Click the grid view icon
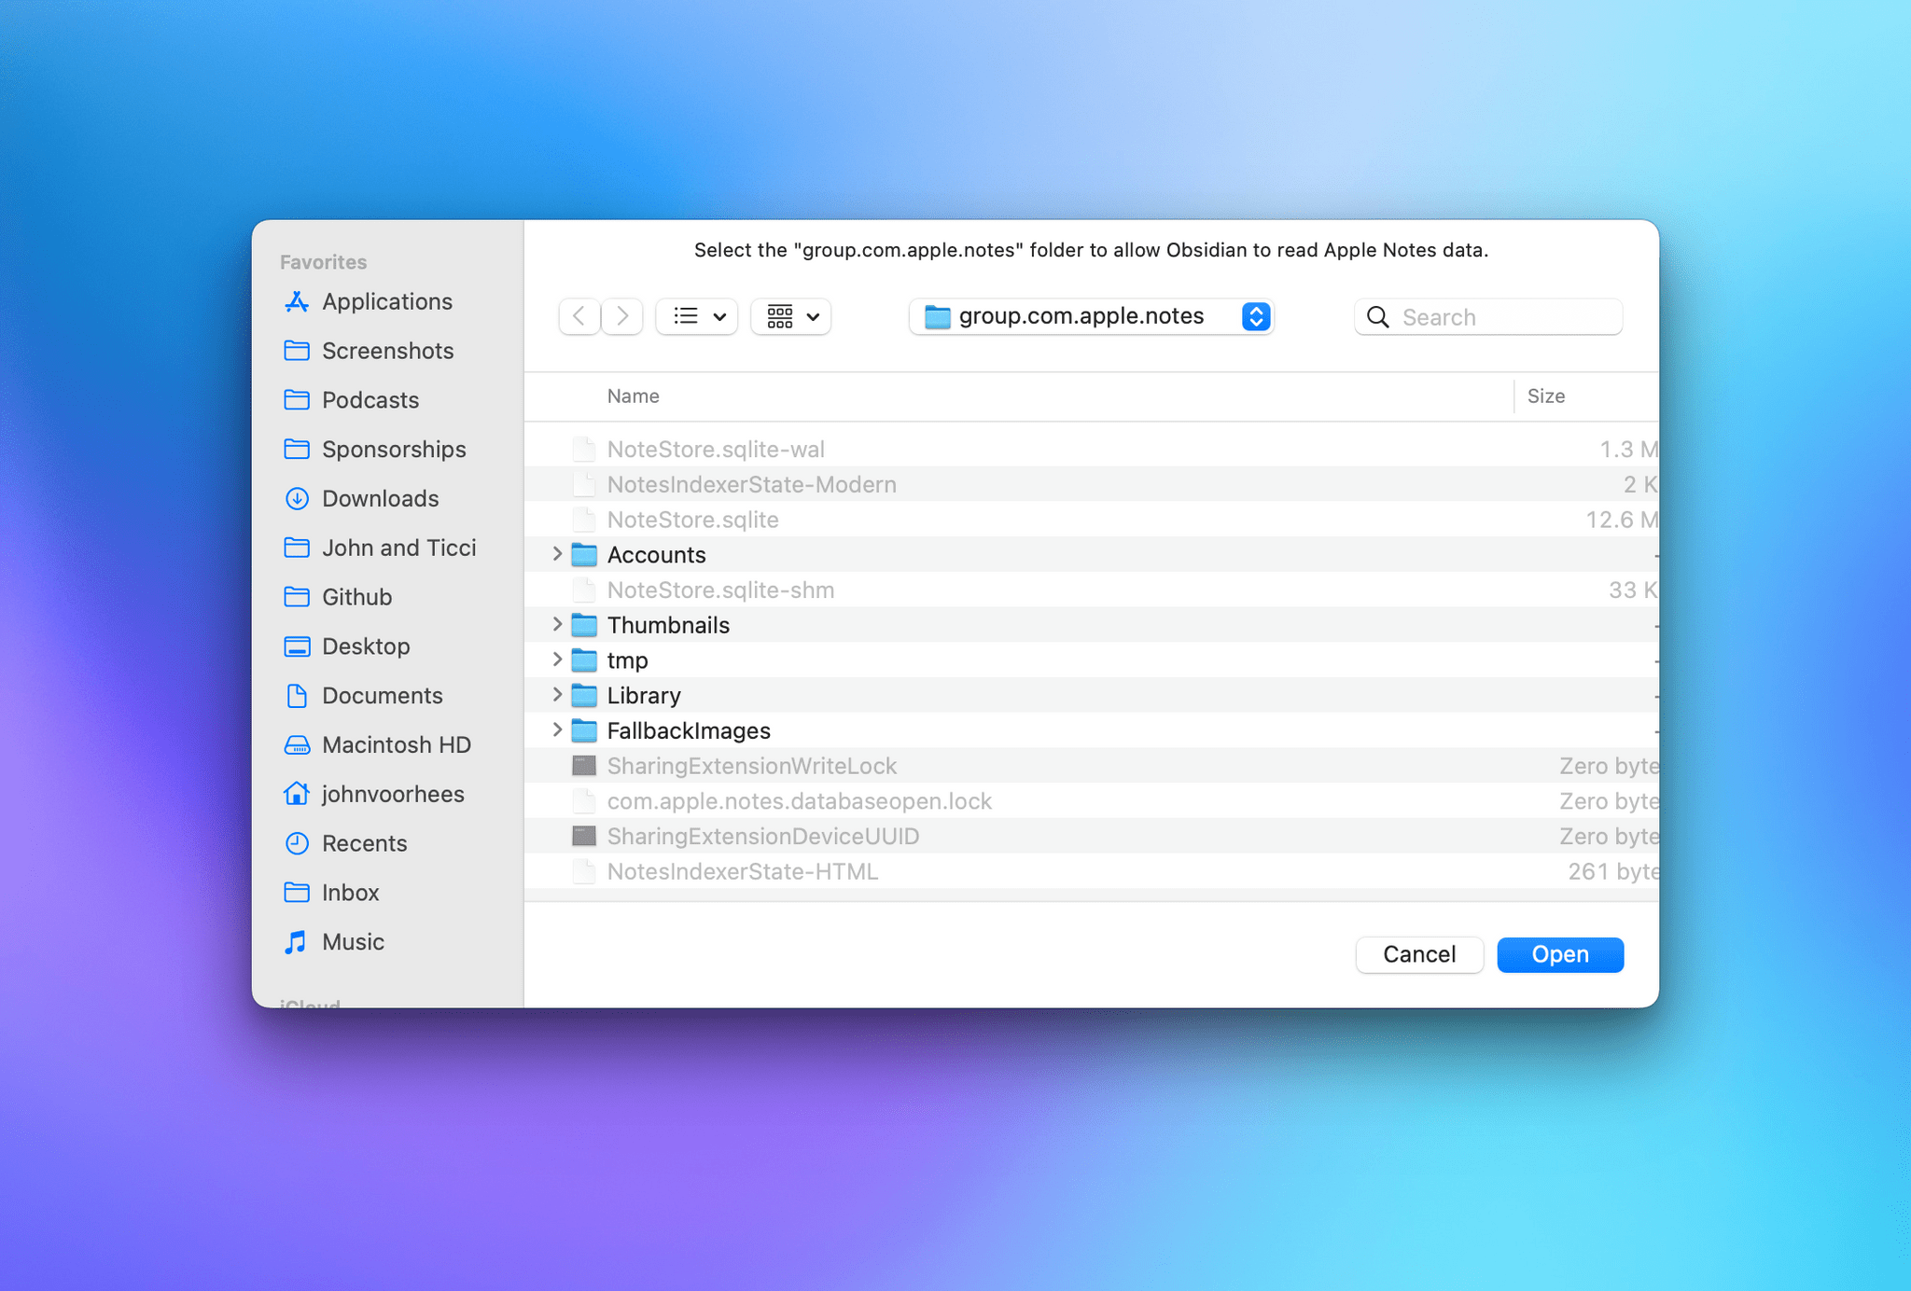This screenshot has width=1911, height=1291. click(x=781, y=315)
